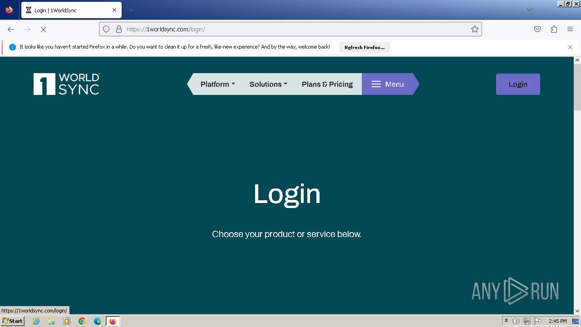Open the network tray icon
Viewport: 581px width, 327px height.
[527, 321]
